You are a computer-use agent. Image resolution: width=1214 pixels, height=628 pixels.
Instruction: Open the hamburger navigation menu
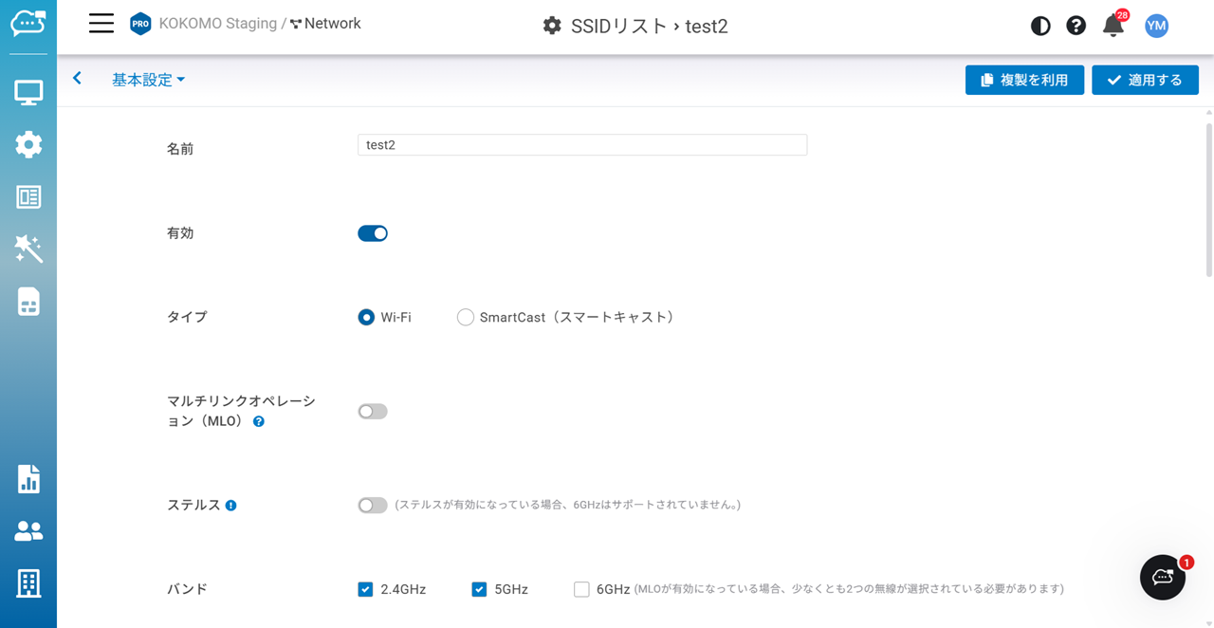pyautogui.click(x=101, y=25)
